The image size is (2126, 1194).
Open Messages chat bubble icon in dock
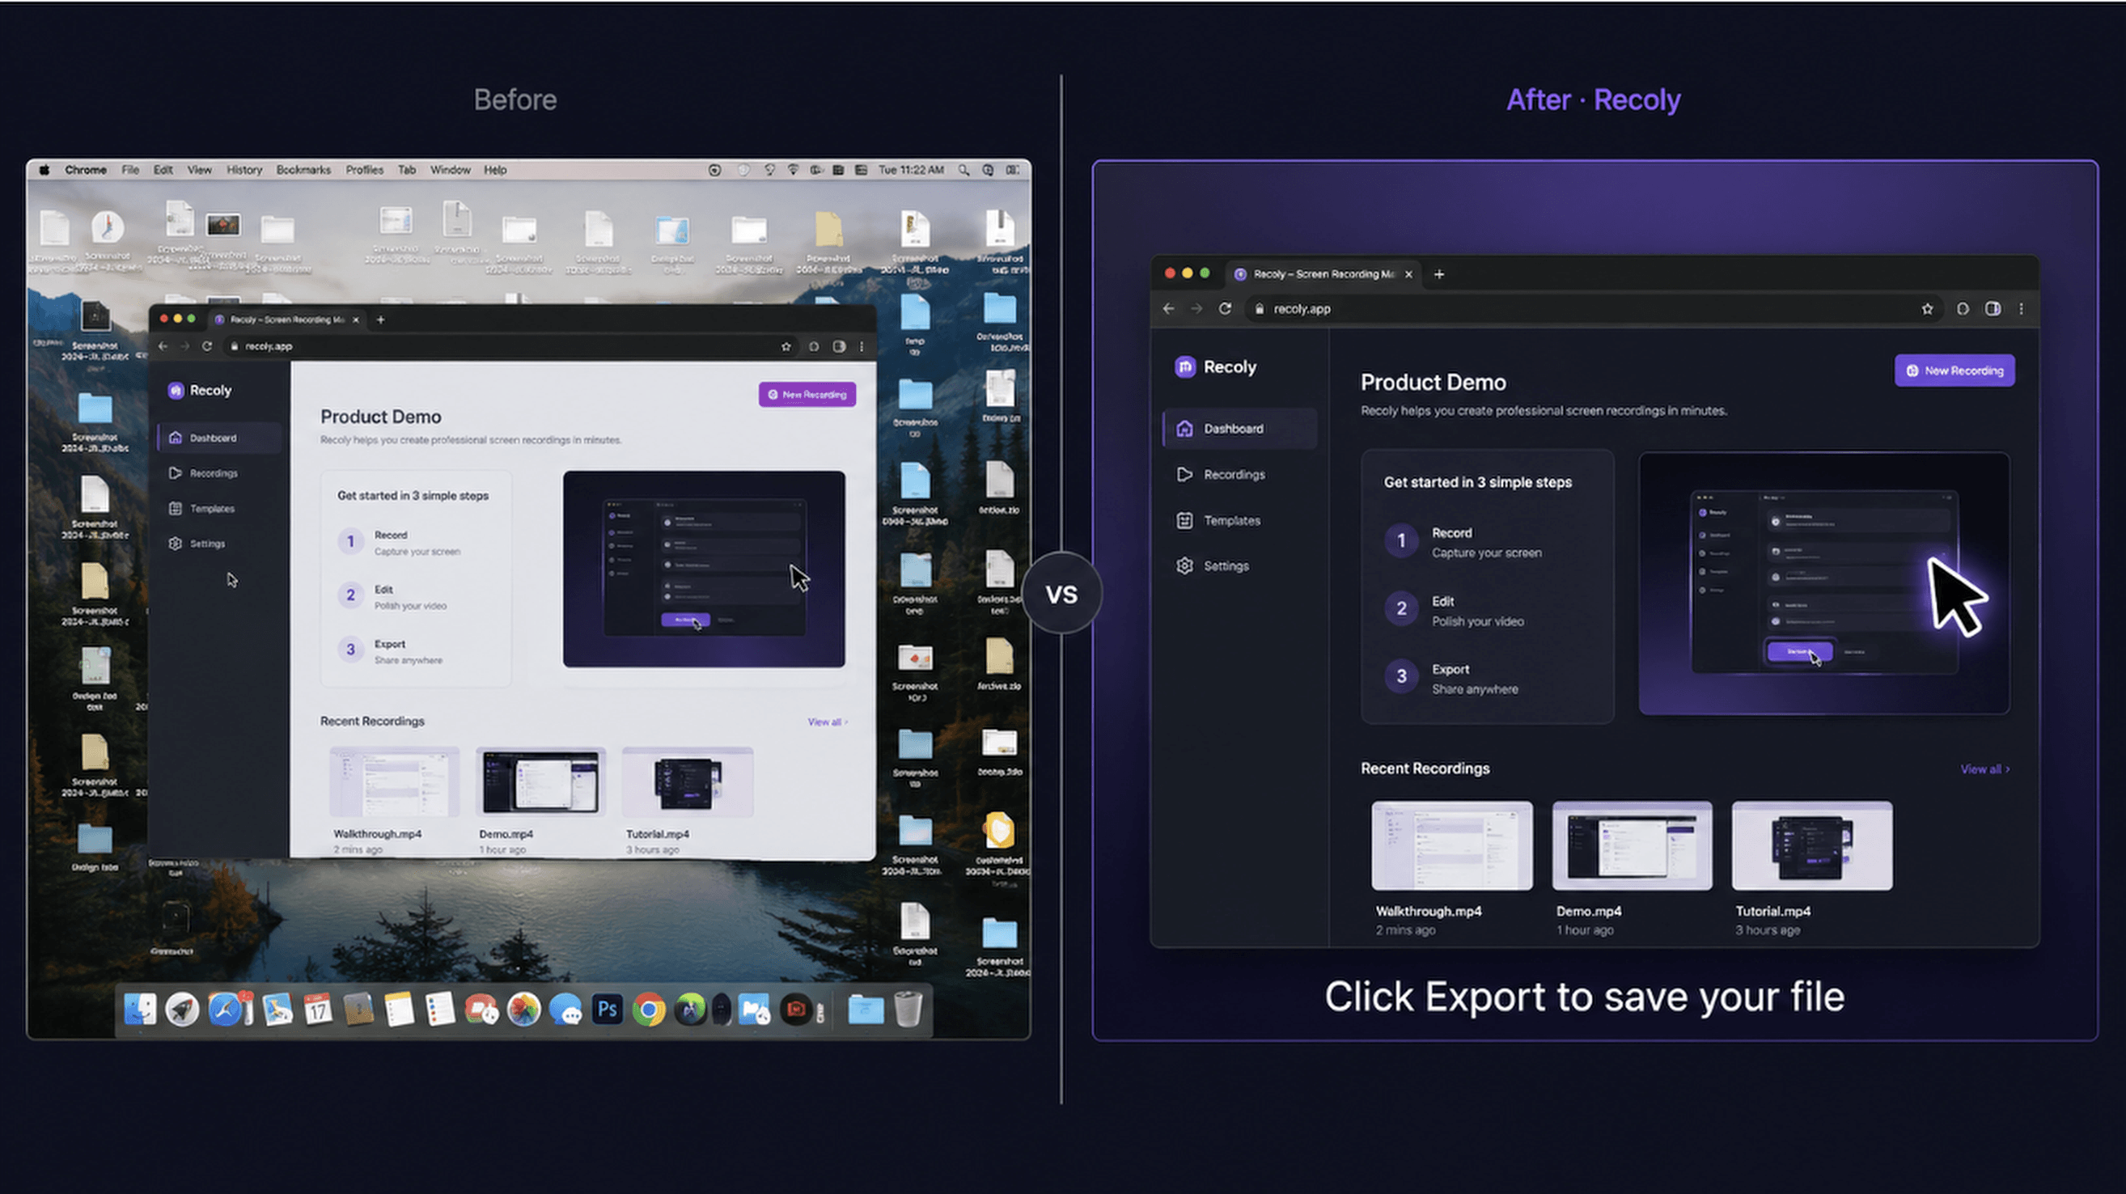565,1010
